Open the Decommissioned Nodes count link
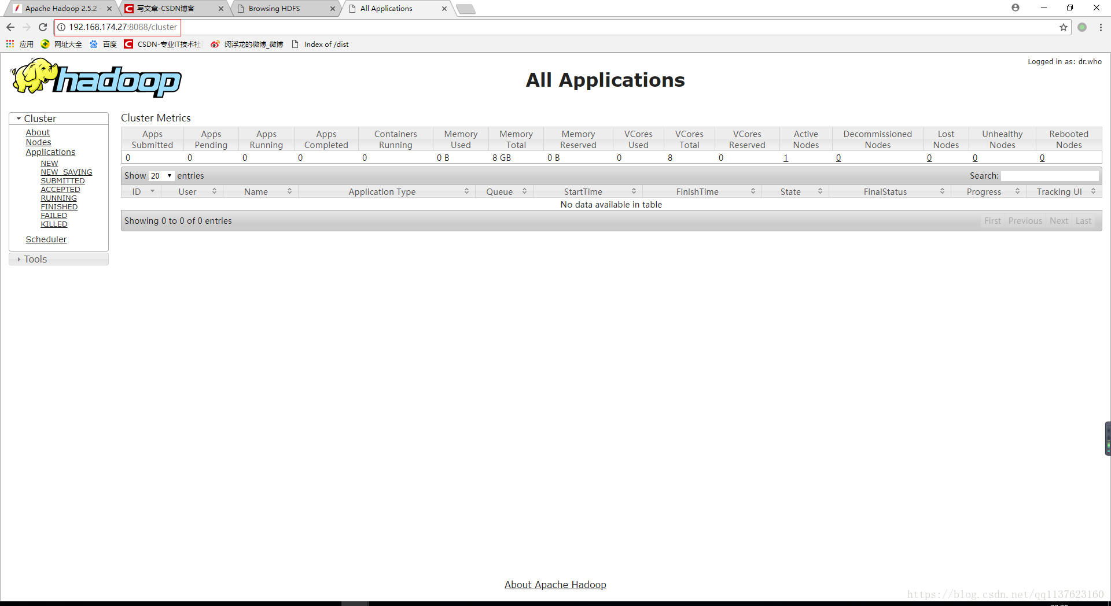This screenshot has height=606, width=1111. 838,158
